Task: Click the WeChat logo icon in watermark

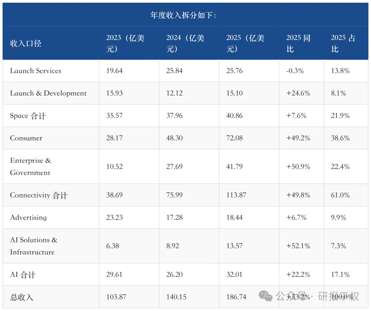Action: 266,296
